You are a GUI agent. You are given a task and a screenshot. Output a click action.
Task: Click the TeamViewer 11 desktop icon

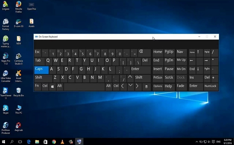[x=6, y=94]
